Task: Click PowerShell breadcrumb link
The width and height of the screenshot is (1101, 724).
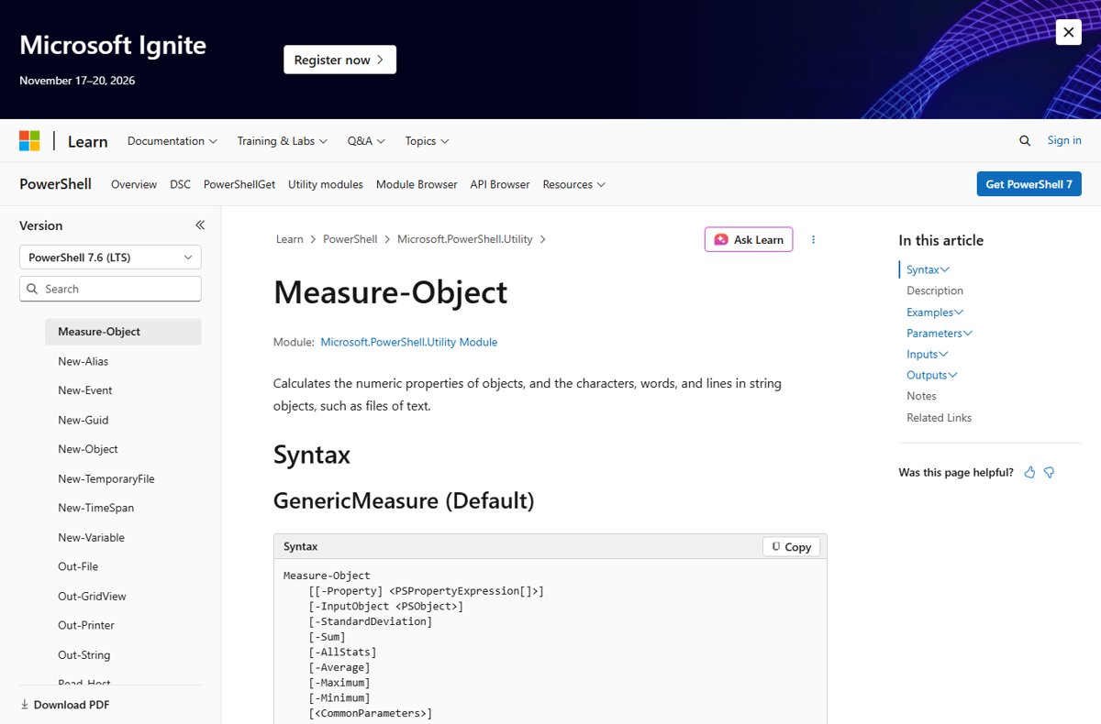Action: (350, 239)
